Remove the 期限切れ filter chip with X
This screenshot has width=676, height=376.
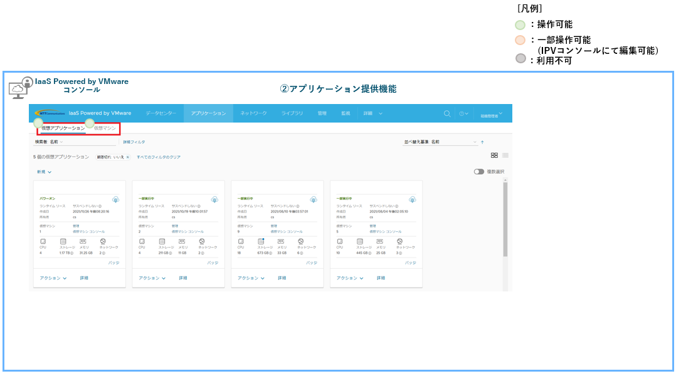coord(127,157)
